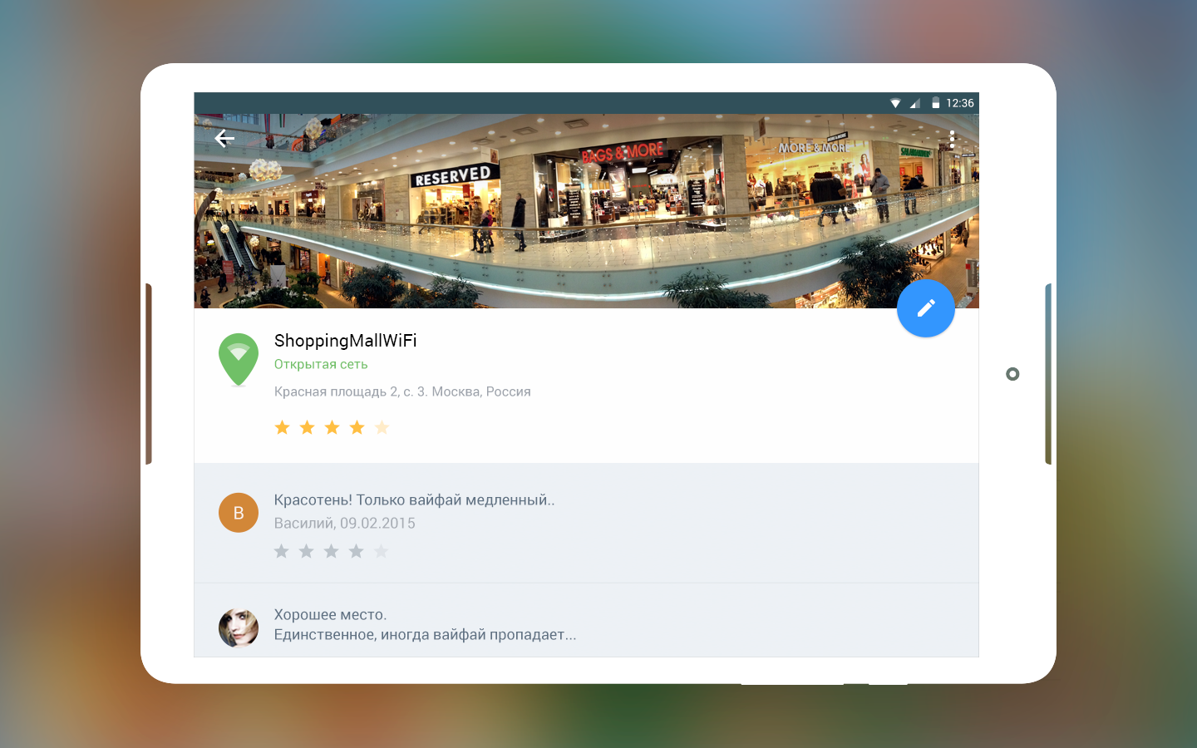Tap the green WiFi location pin icon
The image size is (1197, 748).
(x=239, y=360)
